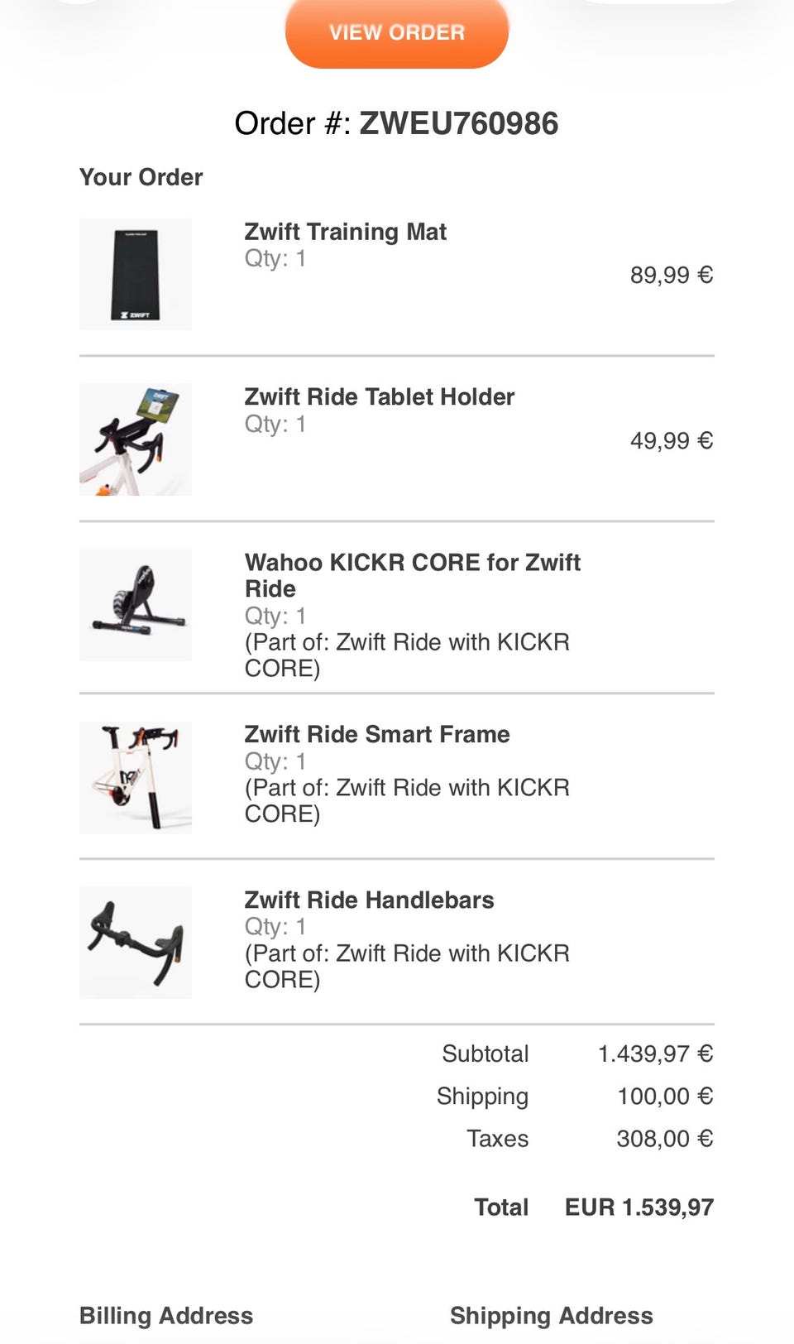794x1344 pixels.
Task: Click the Subtotal amount 1.439,97 €
Action: click(655, 1054)
